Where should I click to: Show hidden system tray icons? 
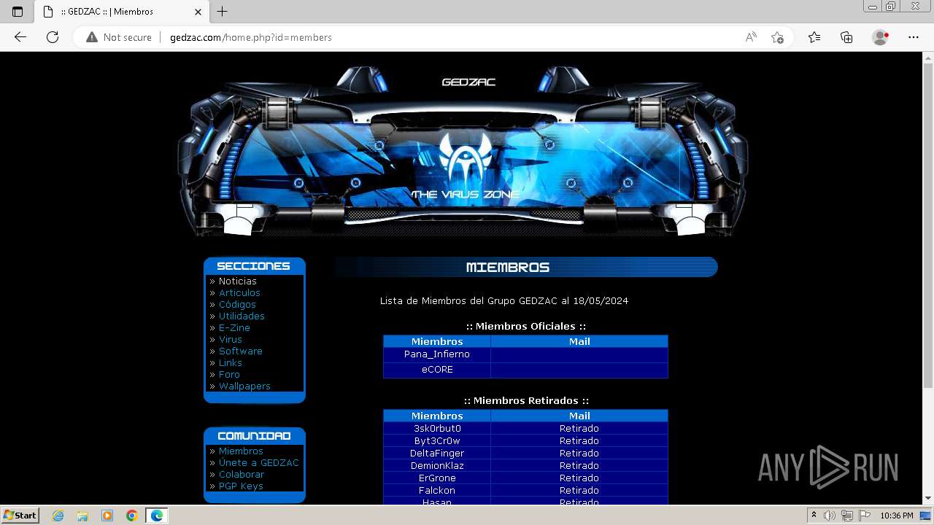click(814, 516)
